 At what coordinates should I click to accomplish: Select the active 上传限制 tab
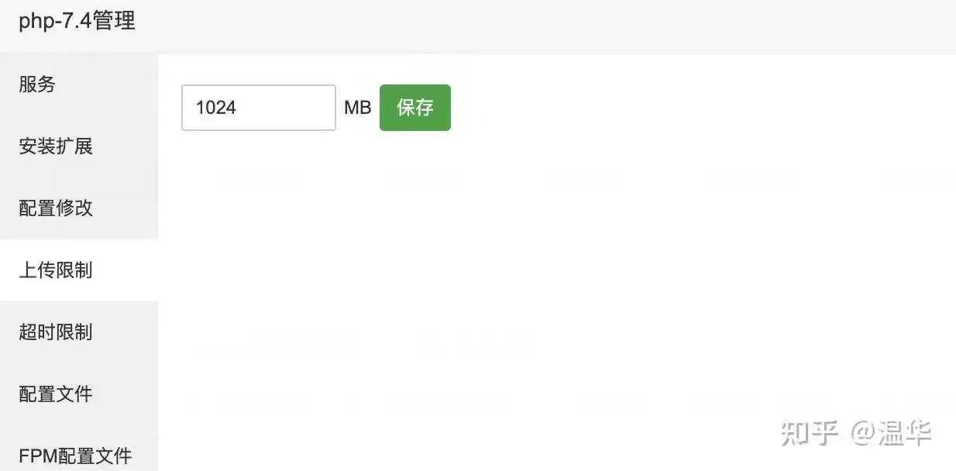pos(78,270)
